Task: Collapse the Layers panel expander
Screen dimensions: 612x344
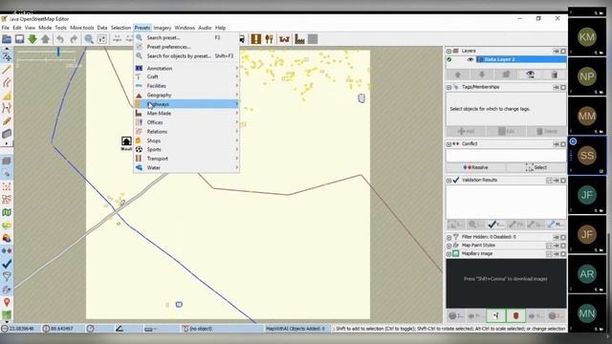Action: click(448, 51)
